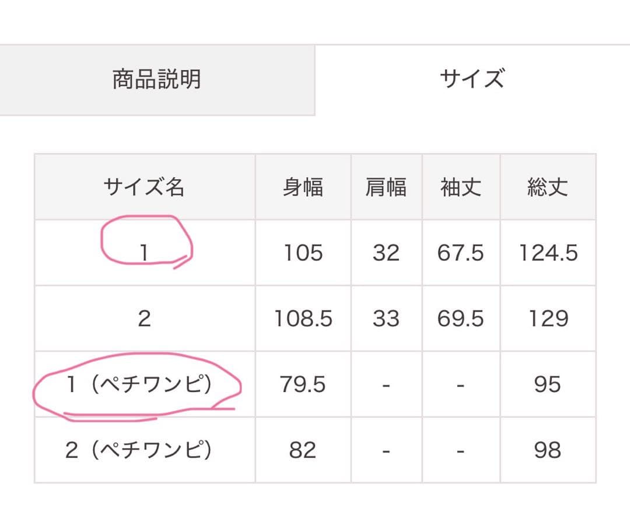The height and width of the screenshot is (528, 630).
Task: Select the size 2 row label
Action: (x=144, y=319)
